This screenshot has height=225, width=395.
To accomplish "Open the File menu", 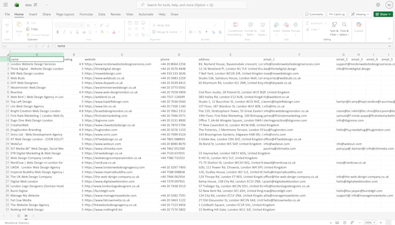I will [8, 14].
